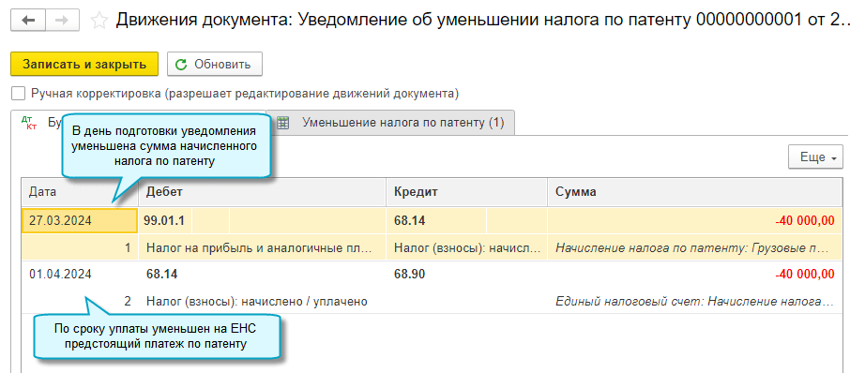The height and width of the screenshot is (373, 850).
Task: Click the table icon on patent tax tab
Action: [x=282, y=123]
